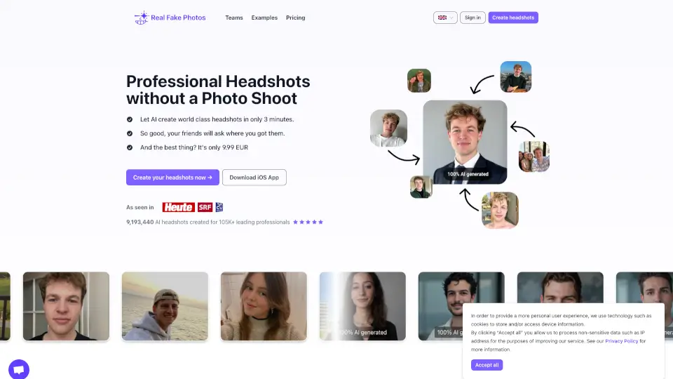This screenshot has height=379, width=673.
Task: Open the language flag dropdown
Action: tap(444, 18)
